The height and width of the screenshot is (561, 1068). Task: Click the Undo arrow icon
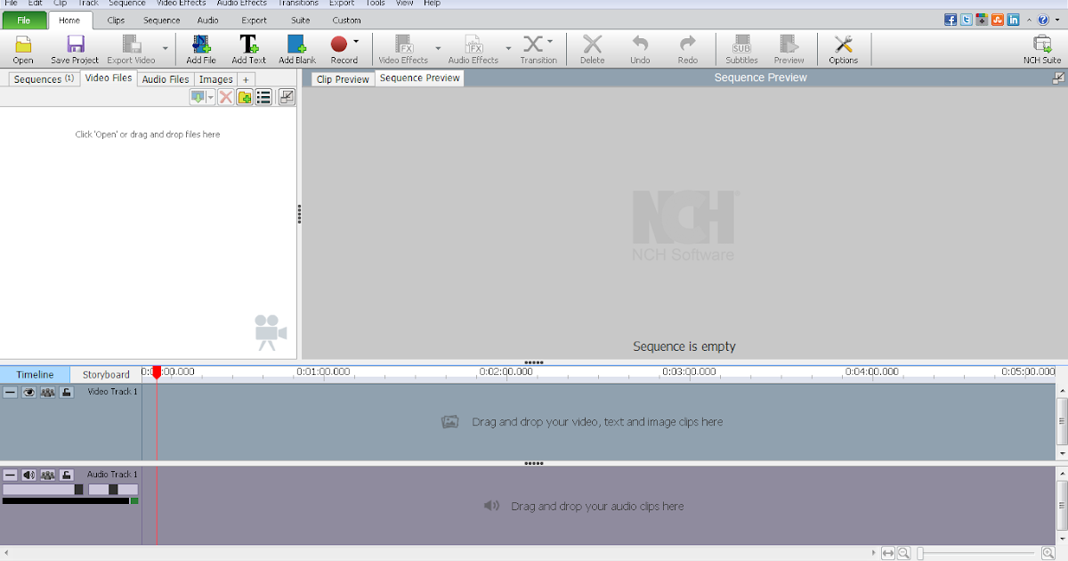click(640, 44)
